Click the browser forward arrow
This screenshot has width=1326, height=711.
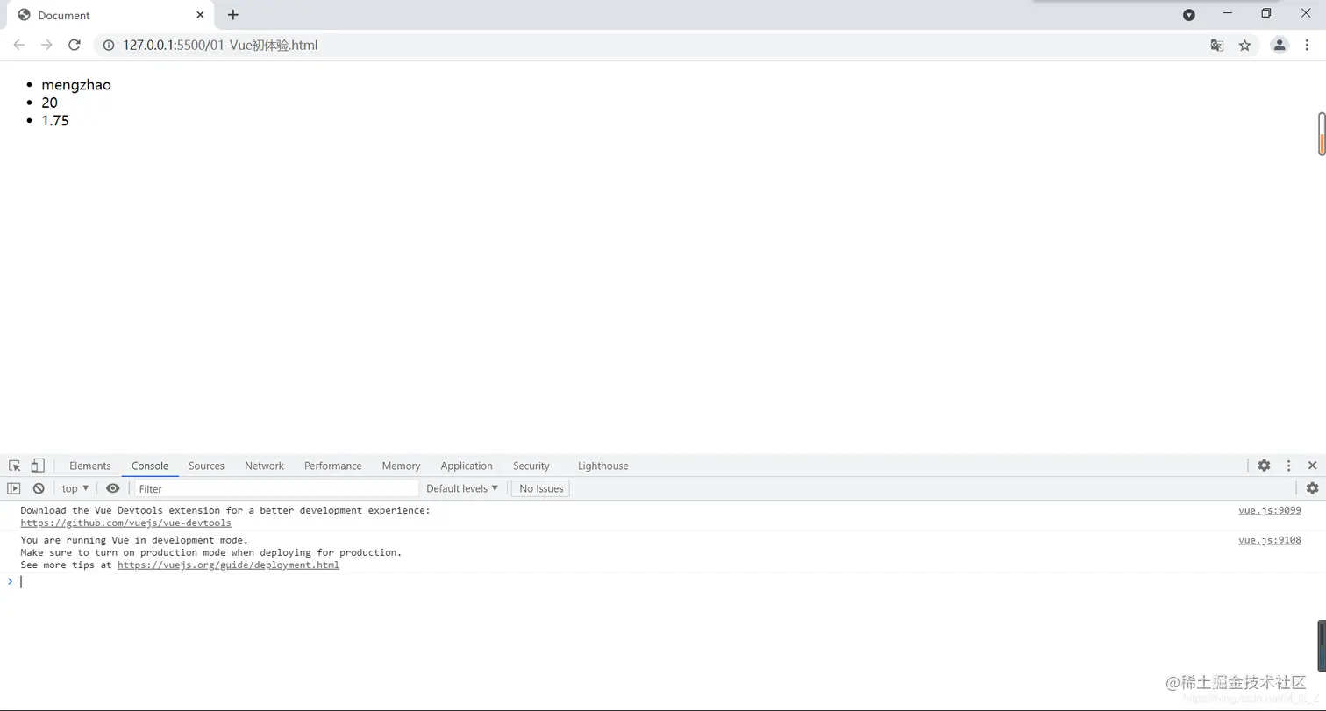(x=46, y=45)
